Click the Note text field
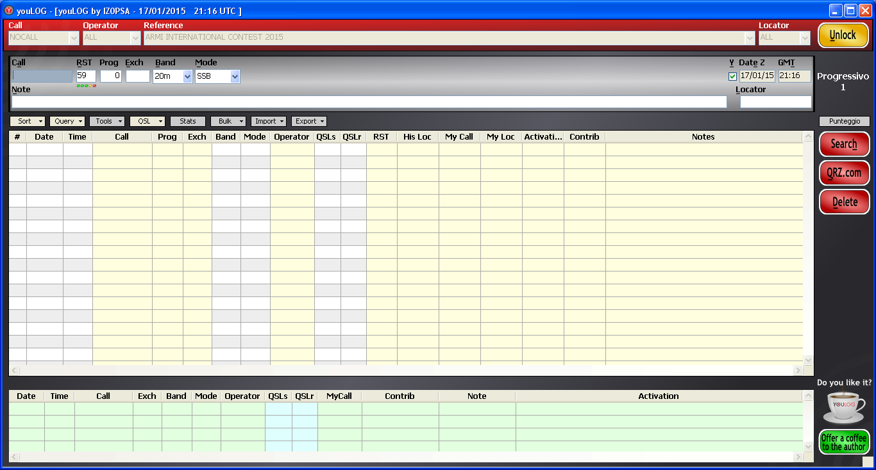 [x=369, y=102]
